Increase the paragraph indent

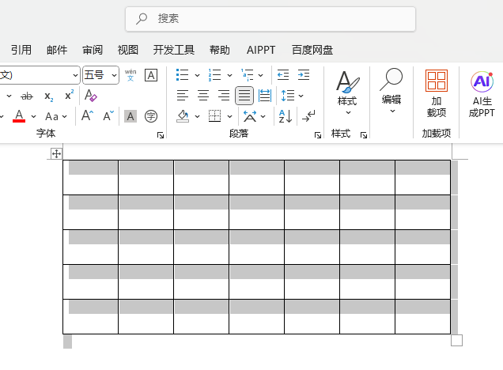point(304,75)
